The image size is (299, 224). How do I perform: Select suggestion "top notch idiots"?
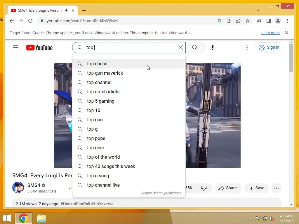[x=129, y=92]
